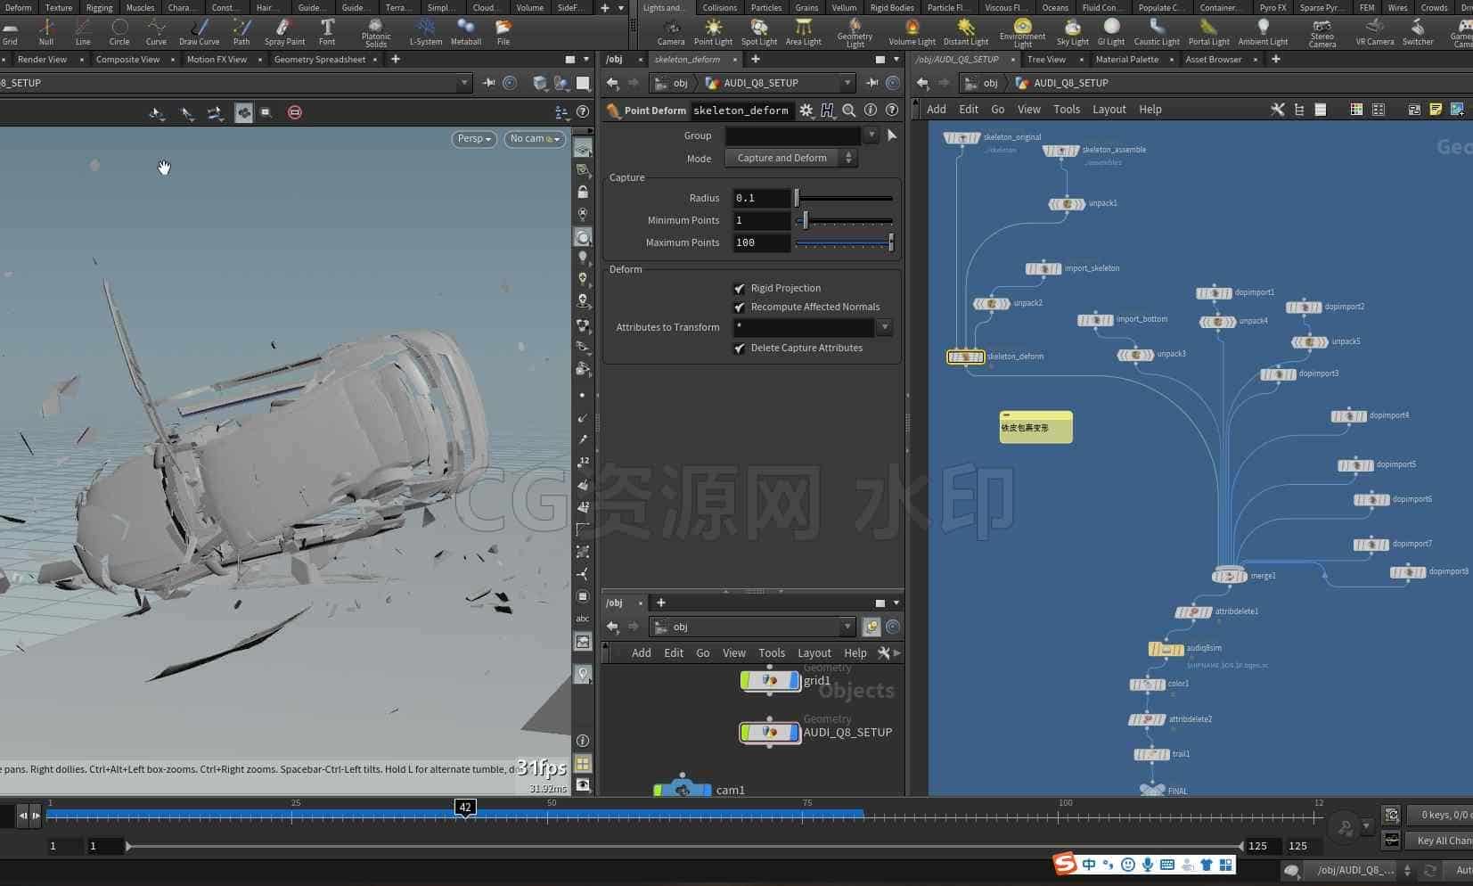This screenshot has height=886, width=1473.
Task: Click the Minimum Points value field
Action: (761, 220)
